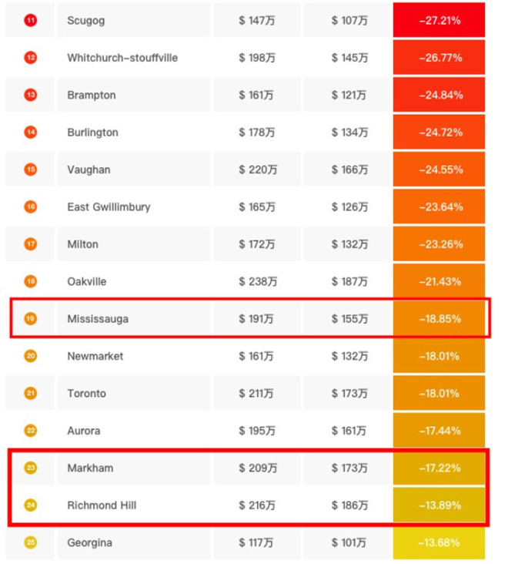Click the -13.68% yellow change cell

point(439,542)
